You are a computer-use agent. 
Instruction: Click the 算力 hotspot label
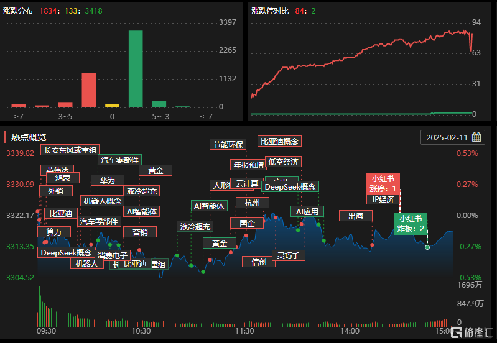(x=54, y=232)
